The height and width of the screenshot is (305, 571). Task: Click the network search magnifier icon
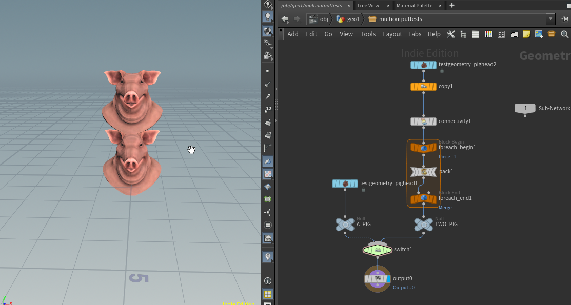564,34
